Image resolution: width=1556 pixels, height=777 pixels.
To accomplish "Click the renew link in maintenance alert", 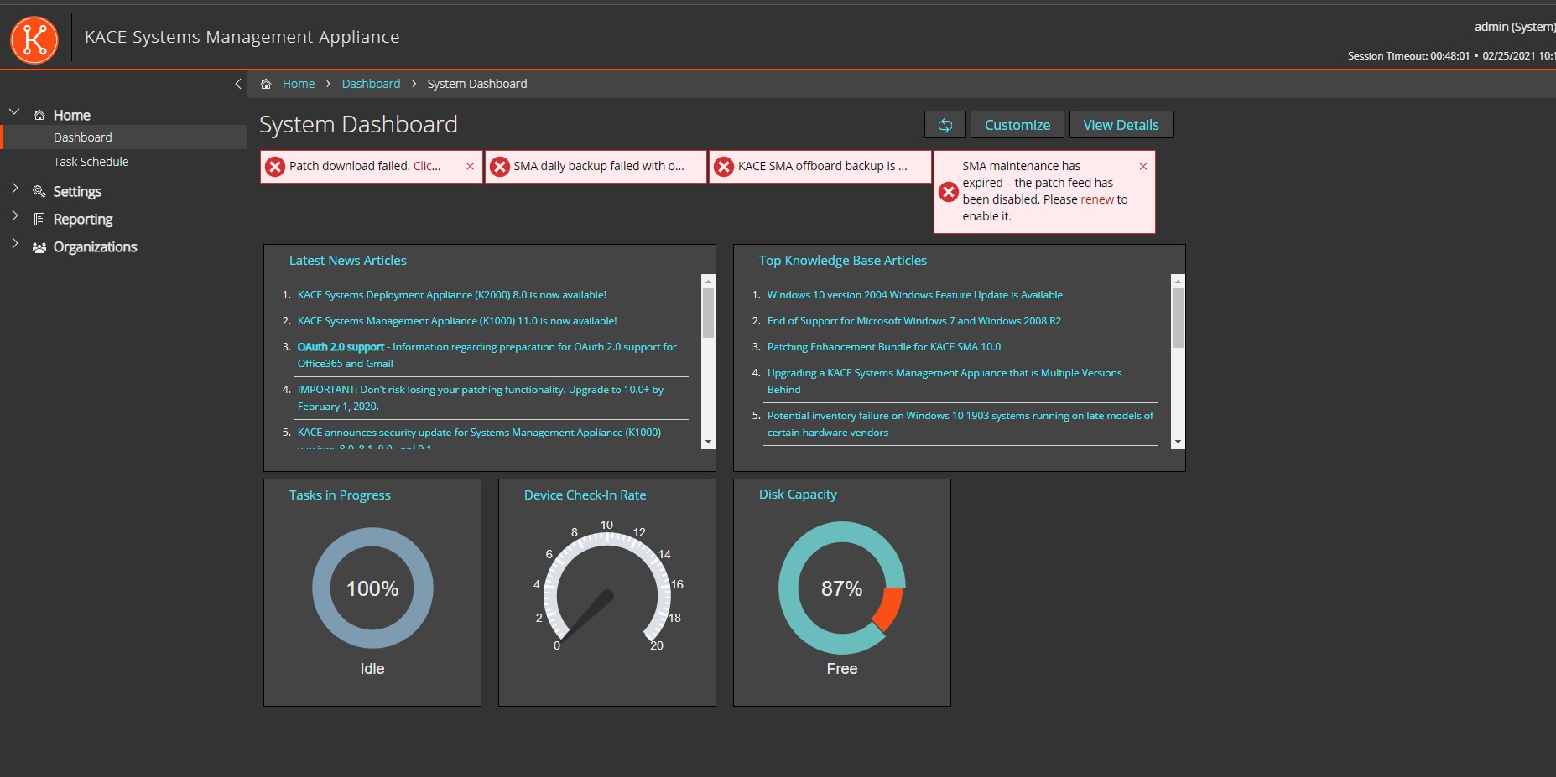I will tap(1097, 199).
